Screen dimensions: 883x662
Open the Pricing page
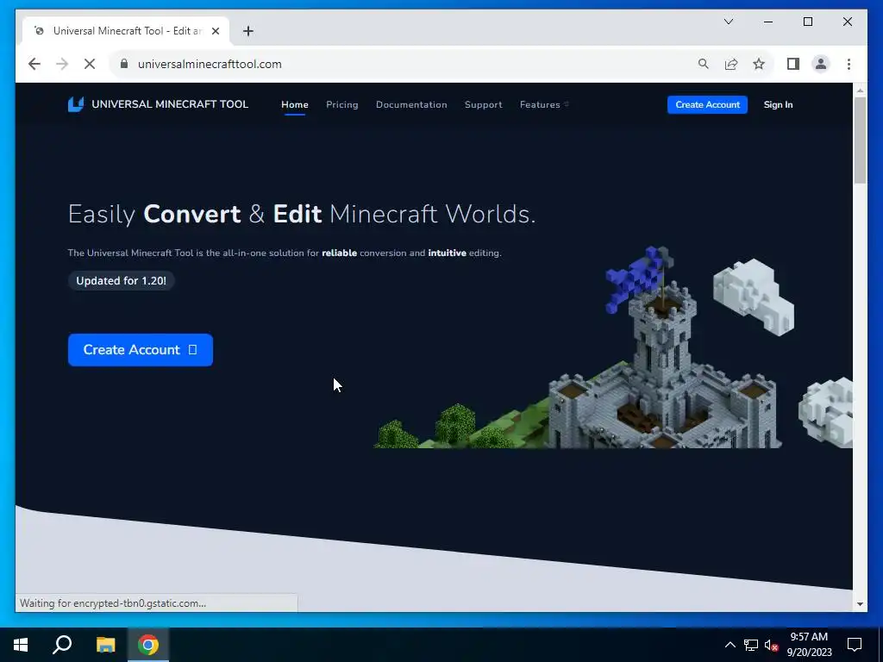pos(341,104)
